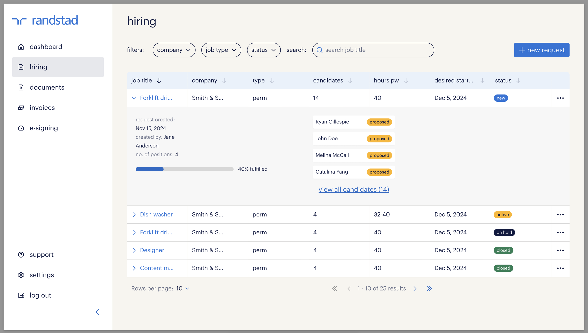Open the company filter dropdown
The height and width of the screenshot is (333, 588).
tap(174, 50)
